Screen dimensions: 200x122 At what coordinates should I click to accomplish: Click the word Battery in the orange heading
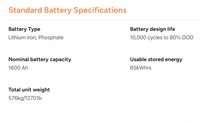pos(57,10)
